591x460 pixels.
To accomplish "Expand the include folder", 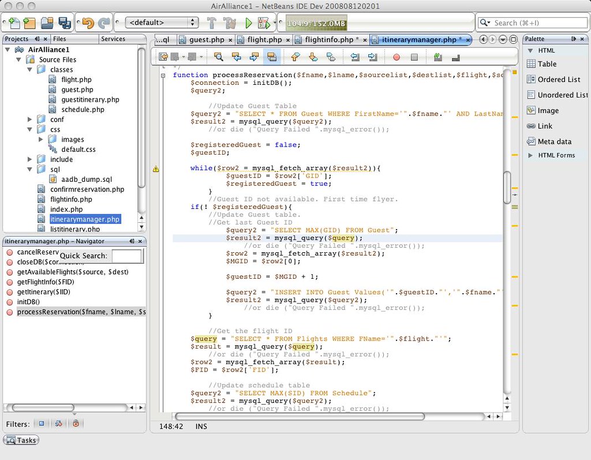I will click(x=29, y=159).
